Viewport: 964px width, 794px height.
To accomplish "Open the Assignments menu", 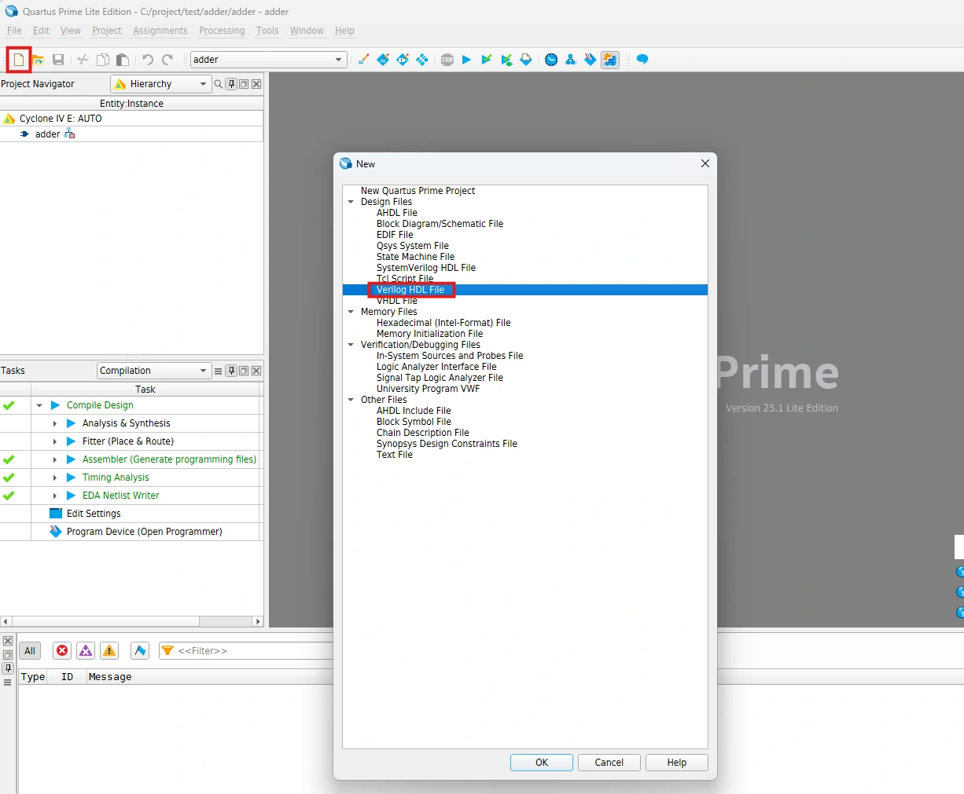I will pyautogui.click(x=160, y=31).
